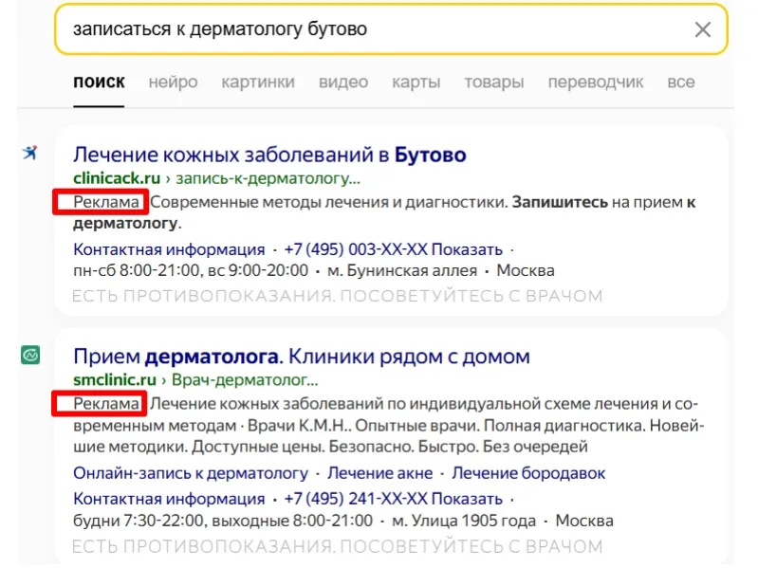Screen dimensions: 758x568
Task: Click the search field with dermatologist query
Action: (x=391, y=29)
